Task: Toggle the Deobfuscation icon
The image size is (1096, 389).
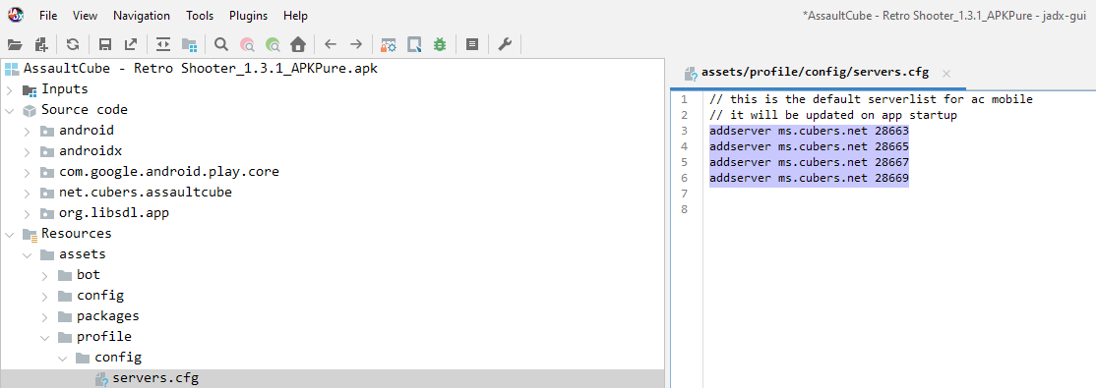Action: coord(389,45)
